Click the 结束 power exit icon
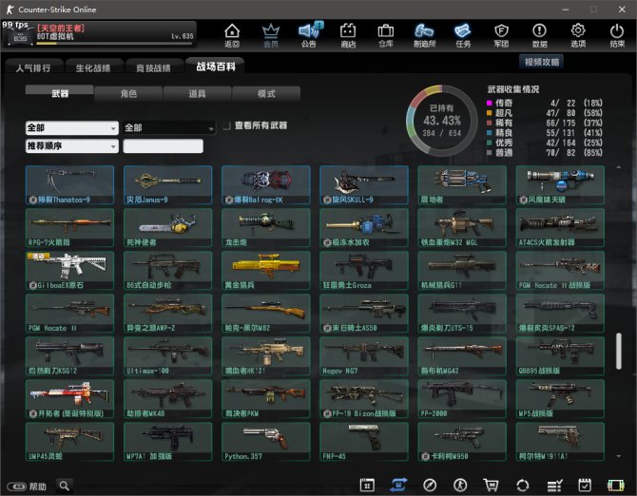637x496 pixels. click(617, 35)
